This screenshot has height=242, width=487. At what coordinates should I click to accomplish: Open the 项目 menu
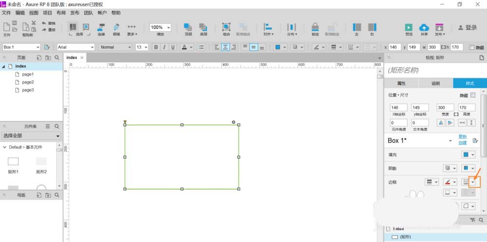pyautogui.click(x=47, y=13)
